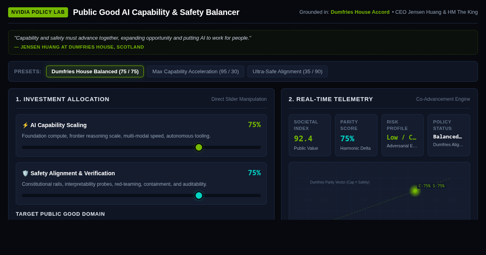The height and width of the screenshot is (255, 486).
Task: Click the 'CEO Jensen Huang & HM The King' text
Action: (437, 12)
